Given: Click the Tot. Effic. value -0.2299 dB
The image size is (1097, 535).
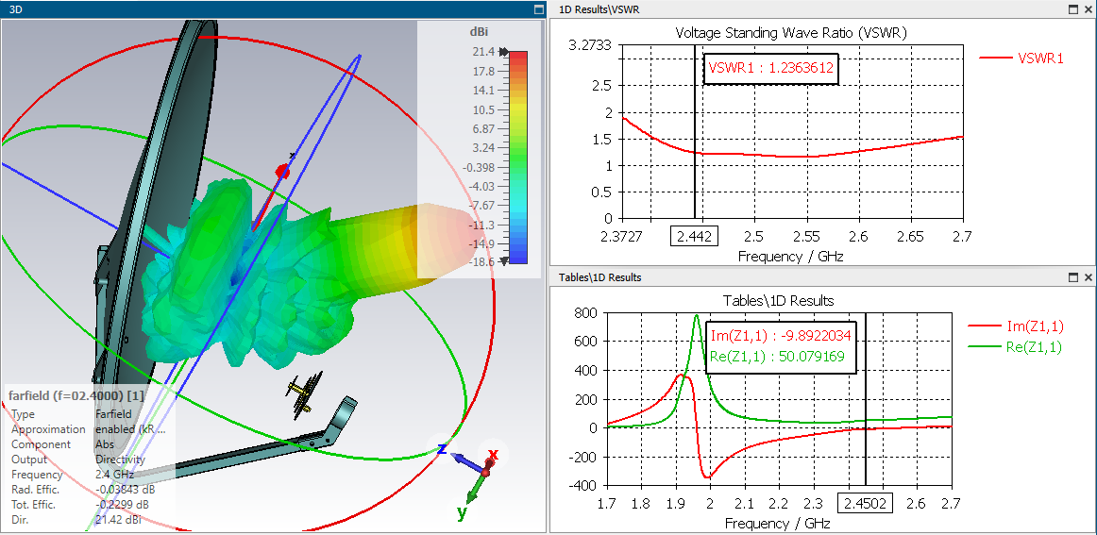Looking at the screenshot, I should pos(122,504).
